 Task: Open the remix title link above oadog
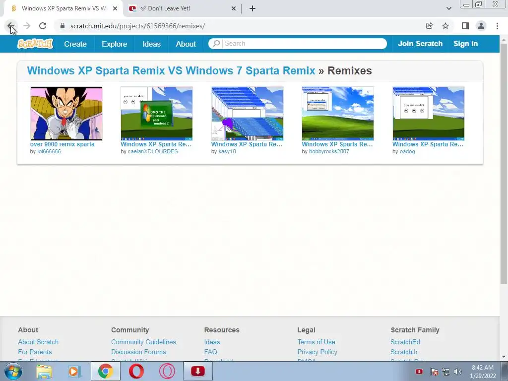point(428,144)
